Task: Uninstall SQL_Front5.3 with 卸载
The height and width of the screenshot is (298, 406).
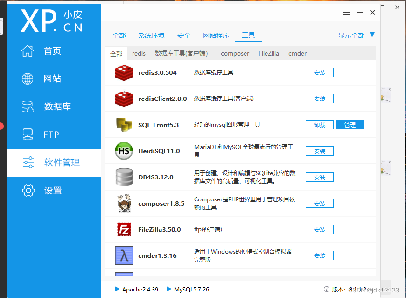Action: [x=320, y=125]
